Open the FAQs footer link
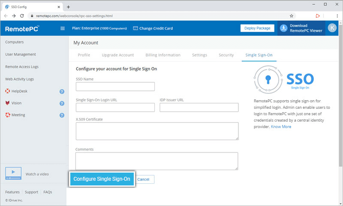Screen dimensions: 343x206 (x=48, y=192)
